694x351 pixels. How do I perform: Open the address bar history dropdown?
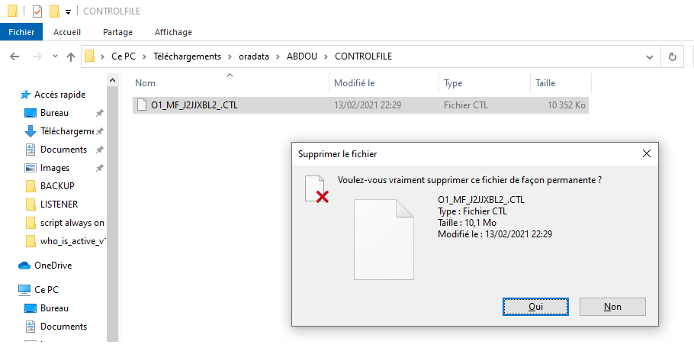pos(649,56)
